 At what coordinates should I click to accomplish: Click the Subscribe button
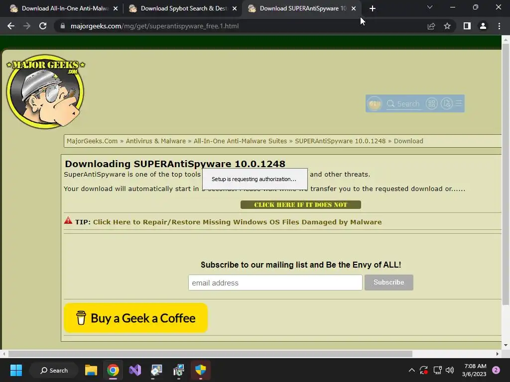point(388,283)
